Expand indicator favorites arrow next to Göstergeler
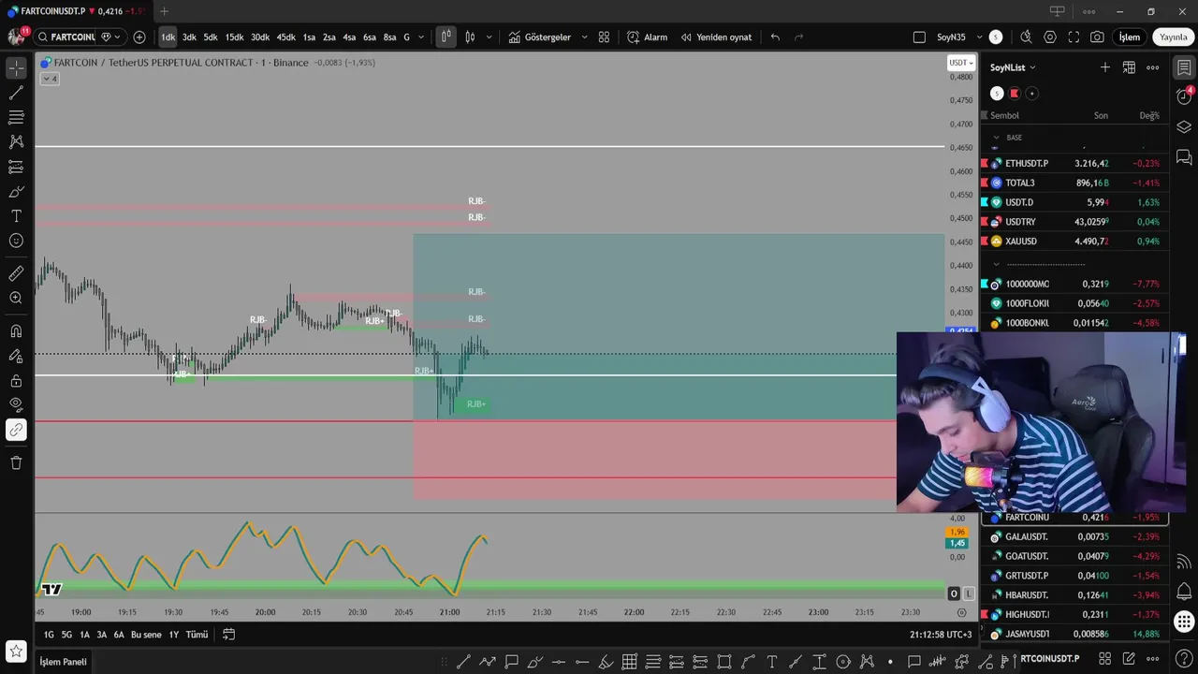 [585, 37]
